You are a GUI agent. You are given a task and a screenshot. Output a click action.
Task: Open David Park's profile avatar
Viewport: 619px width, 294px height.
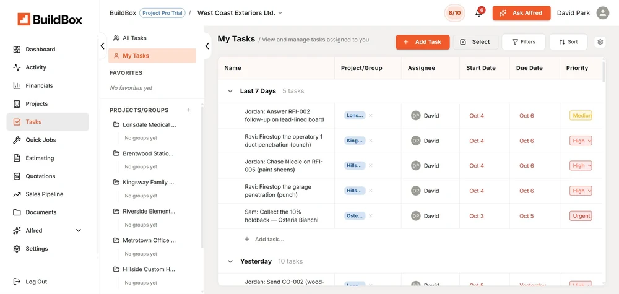(x=602, y=13)
